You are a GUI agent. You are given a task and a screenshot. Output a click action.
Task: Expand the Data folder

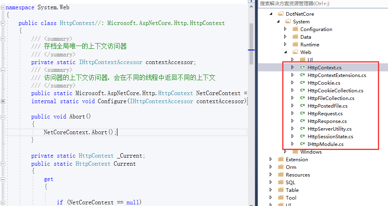coord(285,37)
